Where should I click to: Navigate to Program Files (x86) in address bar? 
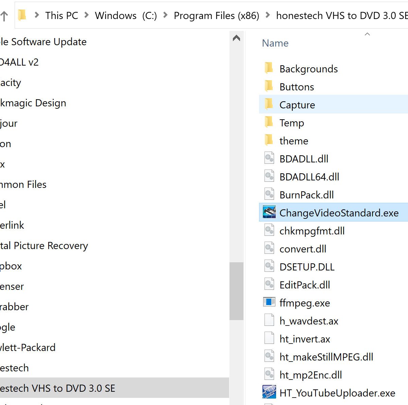coord(216,16)
